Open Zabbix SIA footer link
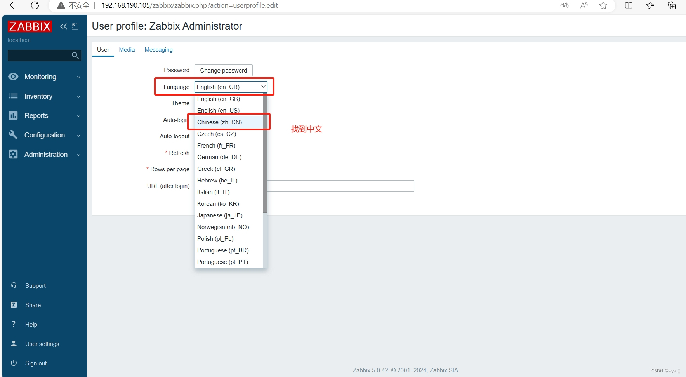 pyautogui.click(x=444, y=370)
